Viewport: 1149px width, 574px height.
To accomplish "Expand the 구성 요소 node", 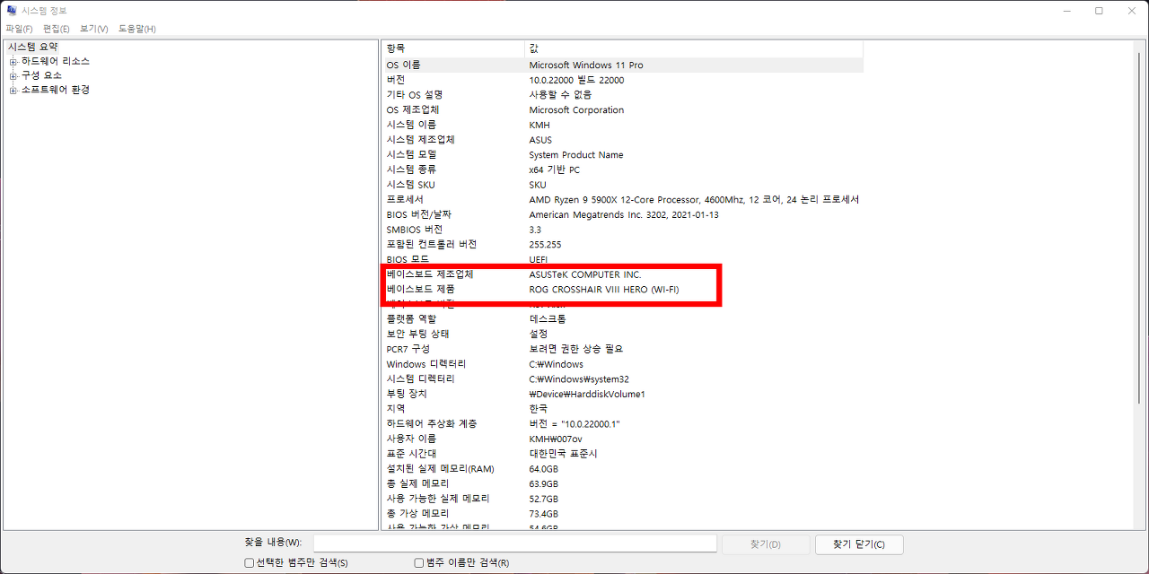I will [x=13, y=76].
